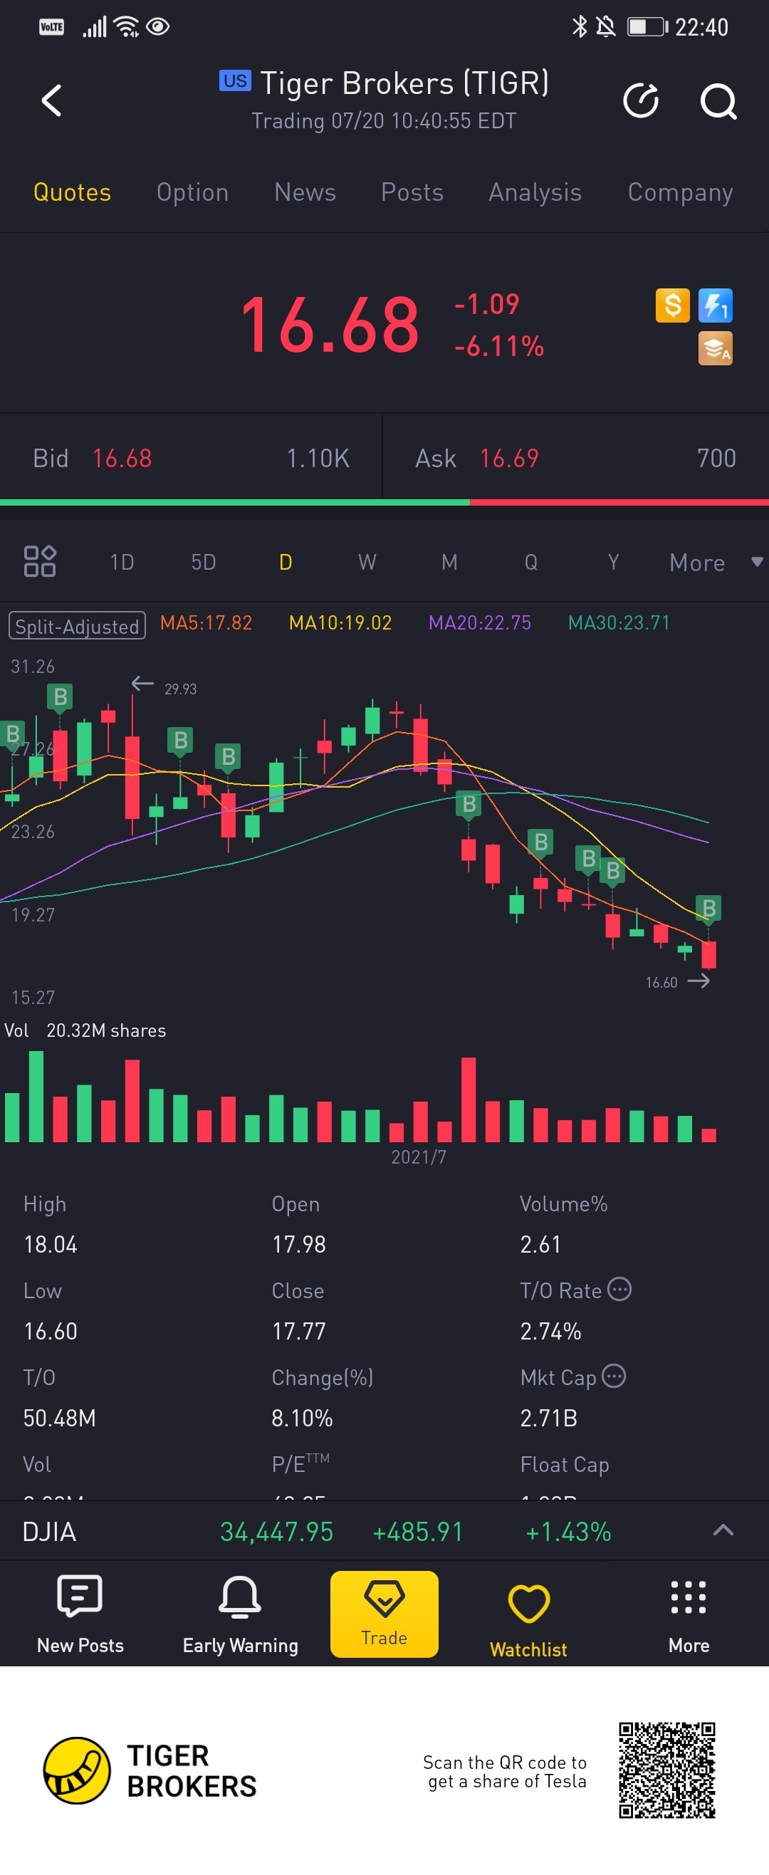Tap the B marker above the latest candle
The width and height of the screenshot is (769, 1875).
708,908
